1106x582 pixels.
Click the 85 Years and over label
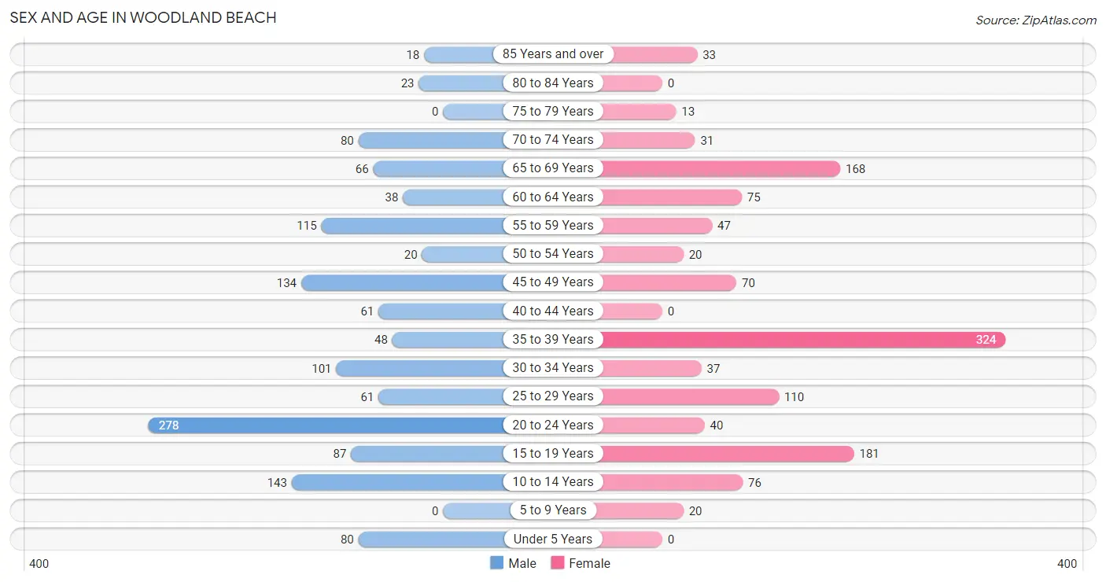pos(553,54)
